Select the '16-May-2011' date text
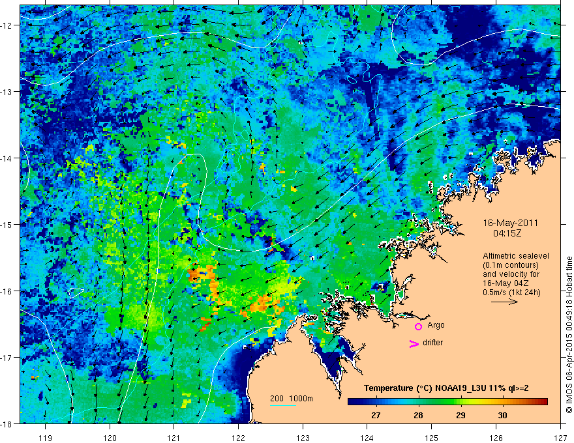 (510, 223)
